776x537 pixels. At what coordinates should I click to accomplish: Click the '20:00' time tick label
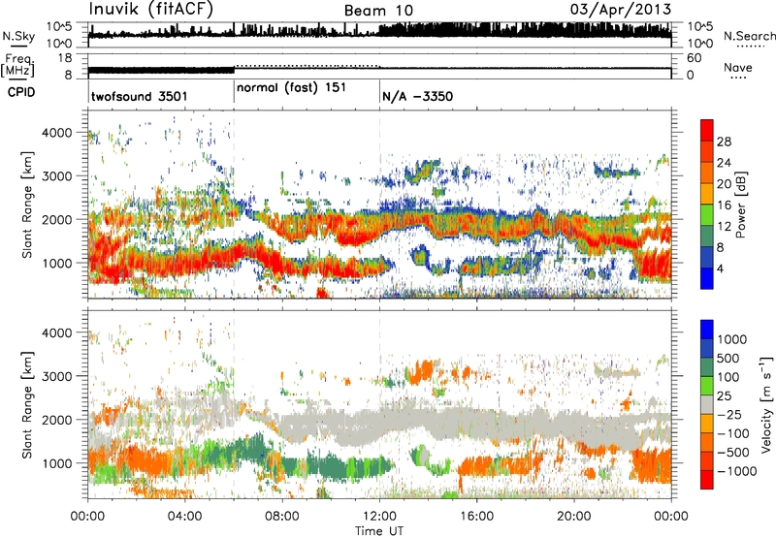[x=573, y=517]
